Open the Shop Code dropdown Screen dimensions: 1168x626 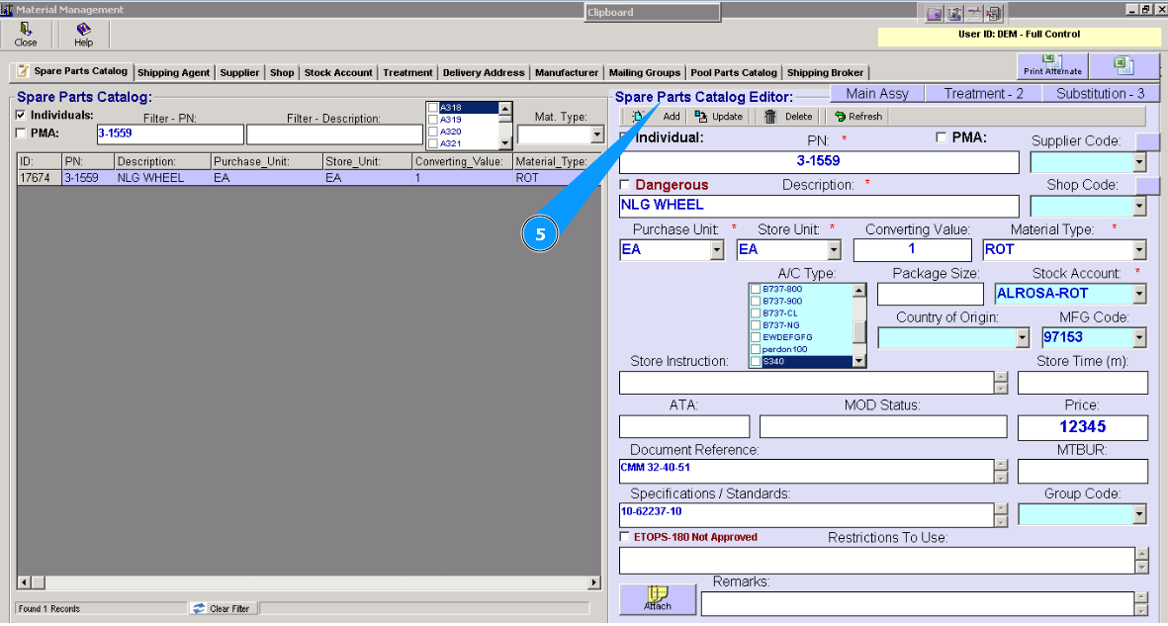pos(1139,206)
